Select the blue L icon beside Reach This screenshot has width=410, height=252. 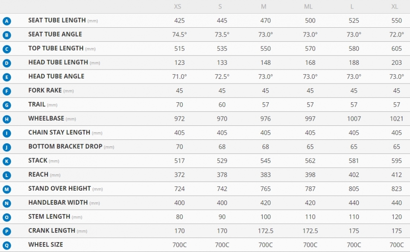point(7,175)
